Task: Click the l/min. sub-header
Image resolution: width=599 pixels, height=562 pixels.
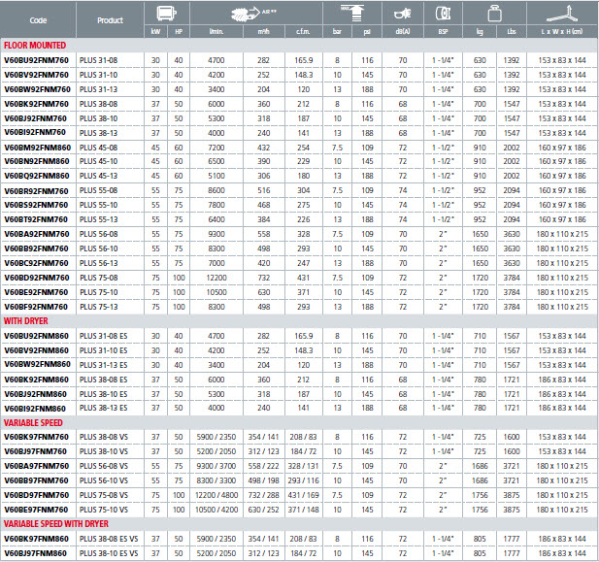Action: point(216,32)
